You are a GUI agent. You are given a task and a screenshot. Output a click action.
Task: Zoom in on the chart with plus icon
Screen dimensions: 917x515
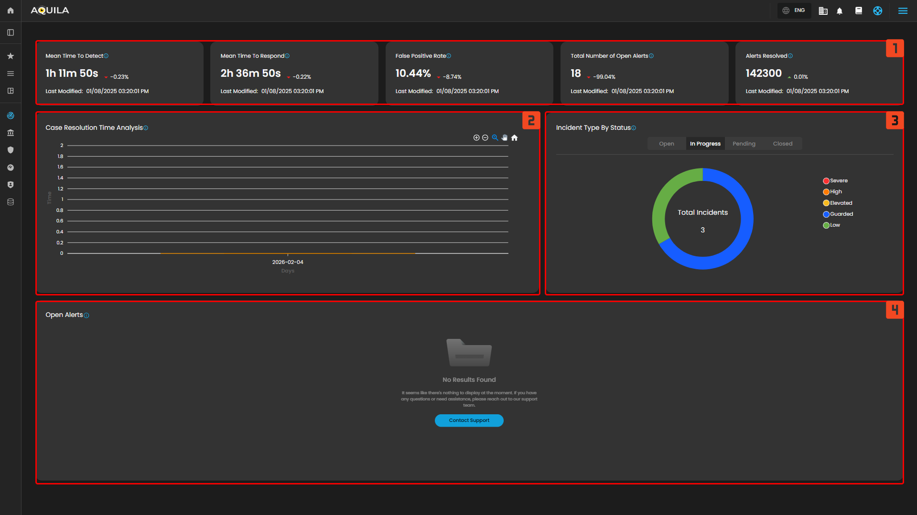[x=476, y=138]
